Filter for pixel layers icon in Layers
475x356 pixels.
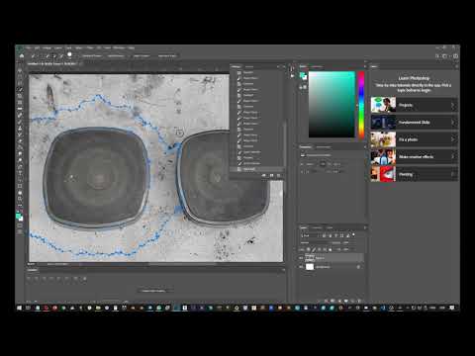pos(325,235)
